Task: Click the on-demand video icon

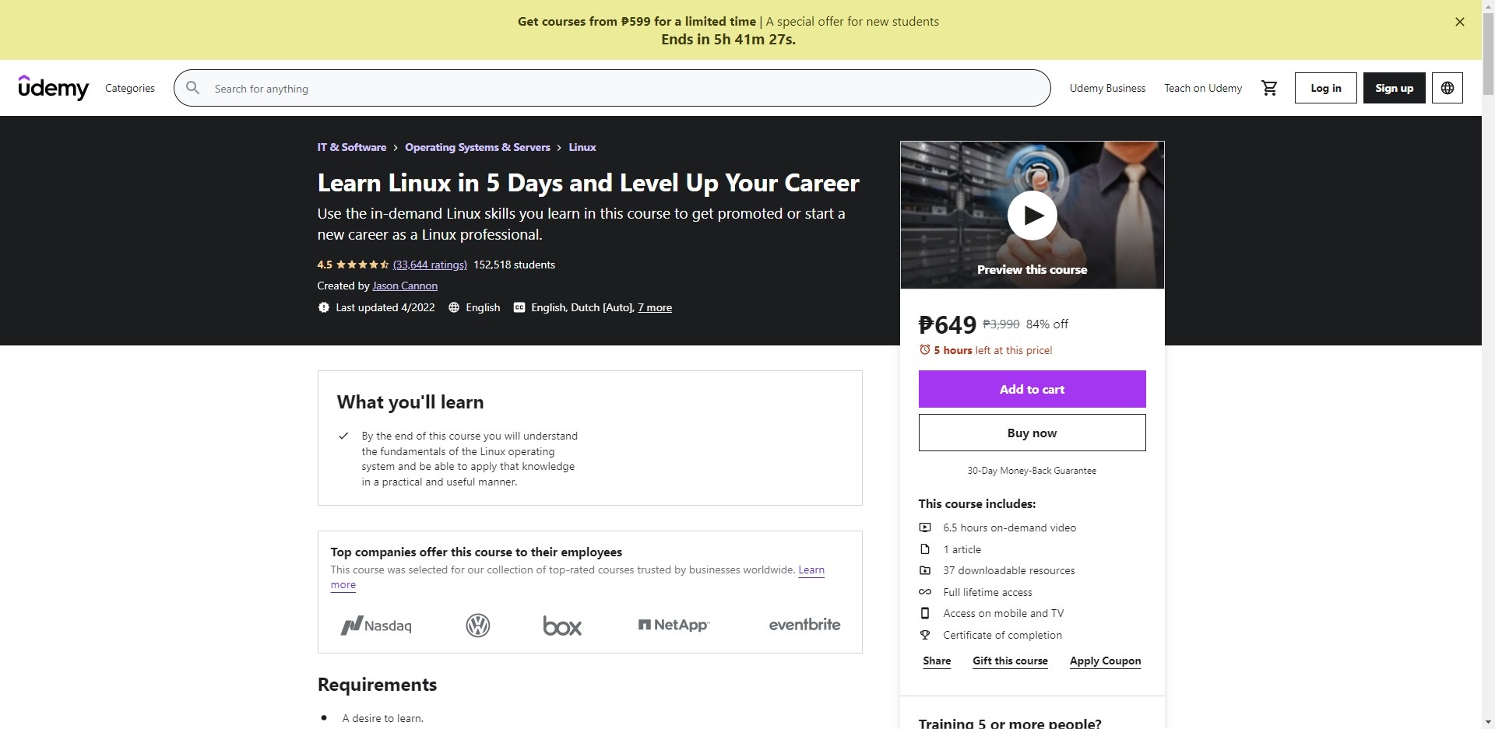Action: pos(925,527)
